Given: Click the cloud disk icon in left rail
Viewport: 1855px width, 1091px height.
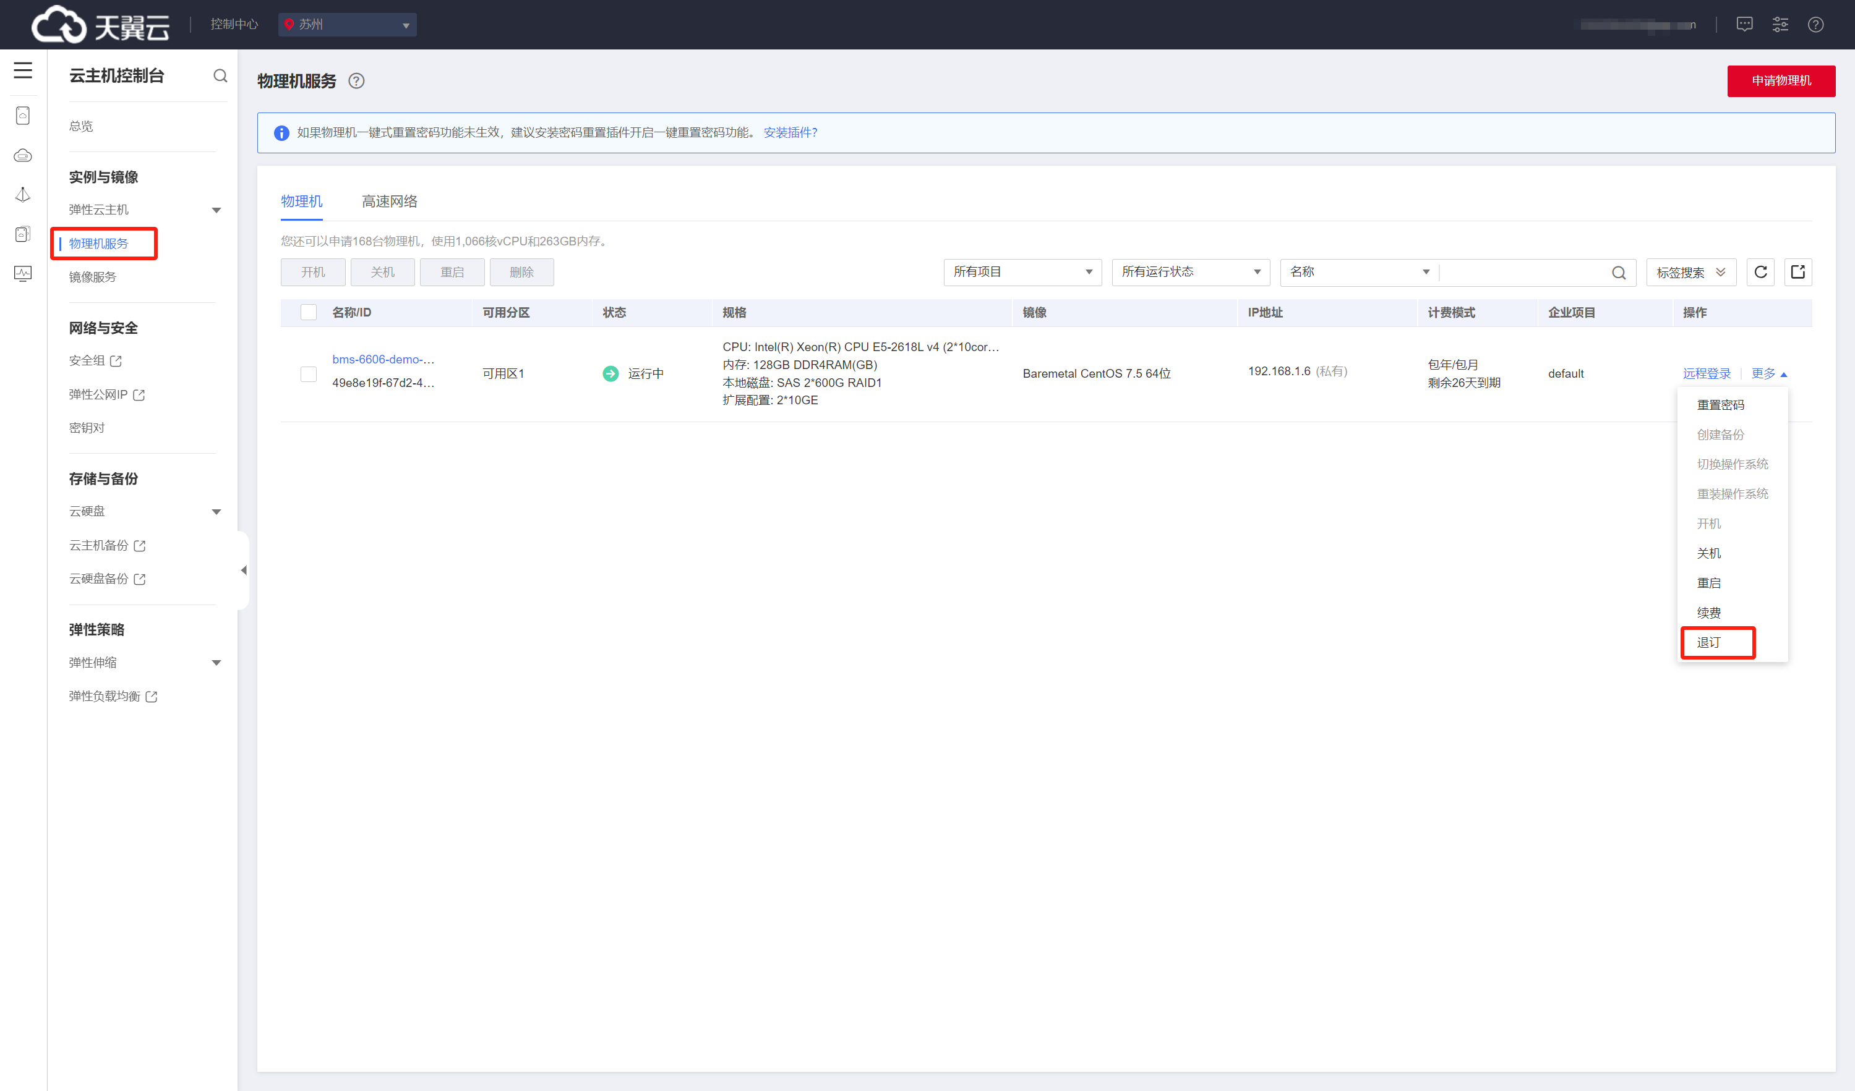Looking at the screenshot, I should coord(23,155).
